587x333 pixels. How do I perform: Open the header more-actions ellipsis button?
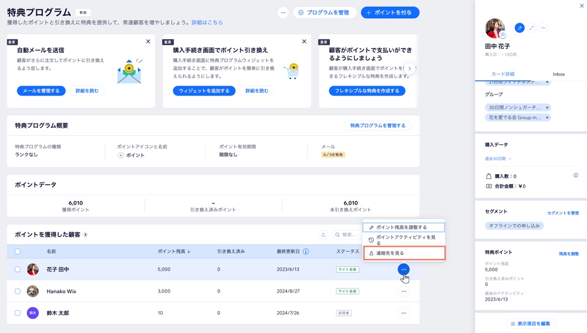coord(283,12)
